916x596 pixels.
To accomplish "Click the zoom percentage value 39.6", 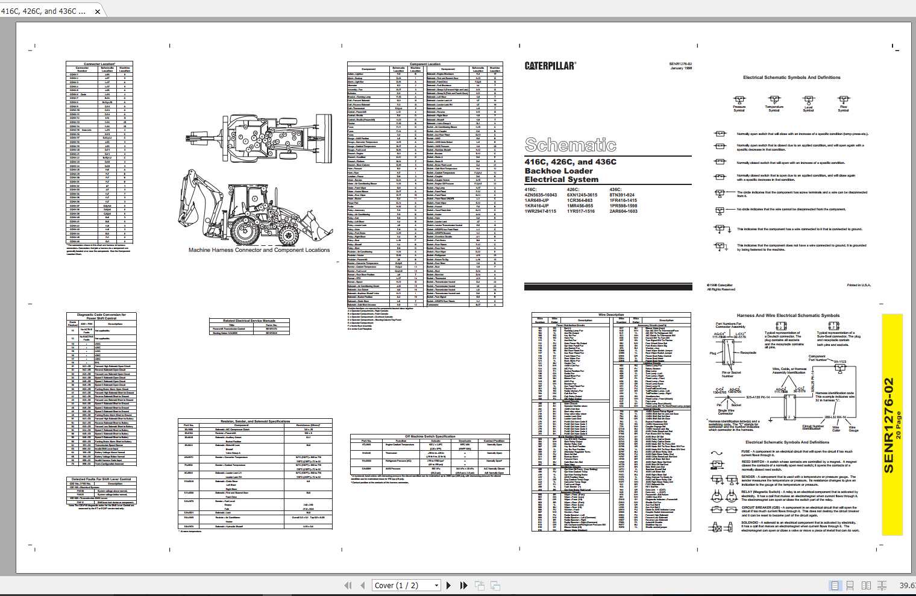I will pyautogui.click(x=907, y=585).
